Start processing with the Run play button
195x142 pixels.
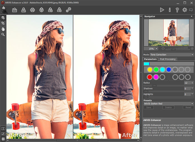point(162,10)
